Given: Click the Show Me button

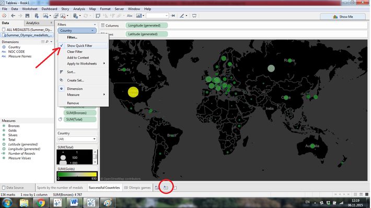Looking at the screenshot, I should (343, 17).
